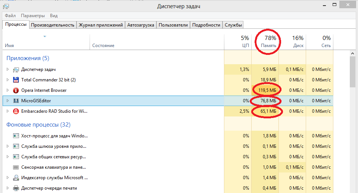Viewport: 358px width, 193px height.
Task: Expand the Служба шлюза уровня row
Action: coord(7,146)
